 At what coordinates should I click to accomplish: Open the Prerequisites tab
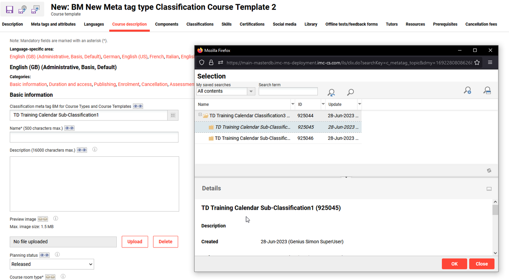(x=445, y=24)
